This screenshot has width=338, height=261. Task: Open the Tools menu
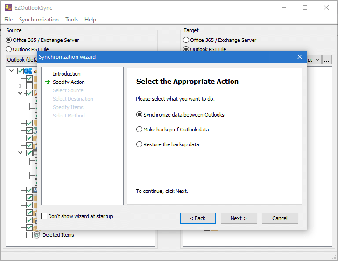click(x=71, y=20)
